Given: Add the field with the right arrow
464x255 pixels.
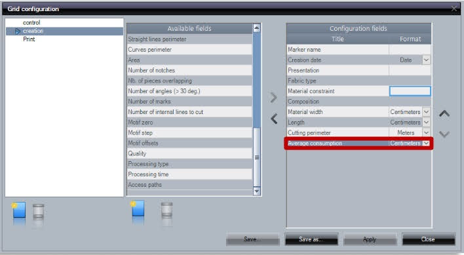Looking at the screenshot, I should tap(274, 97).
